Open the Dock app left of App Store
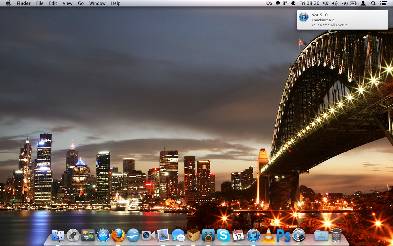This screenshot has width=393, height=246. (x=88, y=236)
